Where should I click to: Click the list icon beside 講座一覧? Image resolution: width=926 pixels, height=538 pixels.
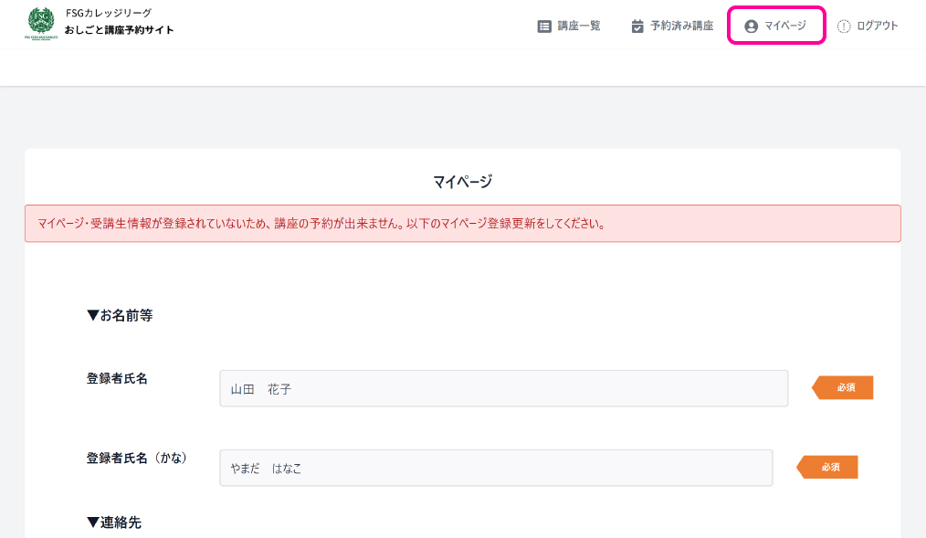544,26
